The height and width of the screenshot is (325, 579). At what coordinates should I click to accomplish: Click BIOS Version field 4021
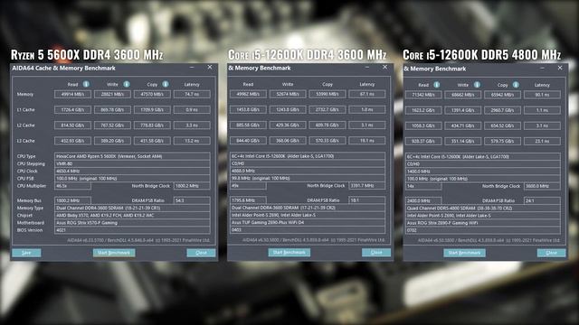click(132, 230)
